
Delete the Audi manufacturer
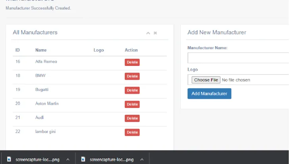[x=132, y=118]
